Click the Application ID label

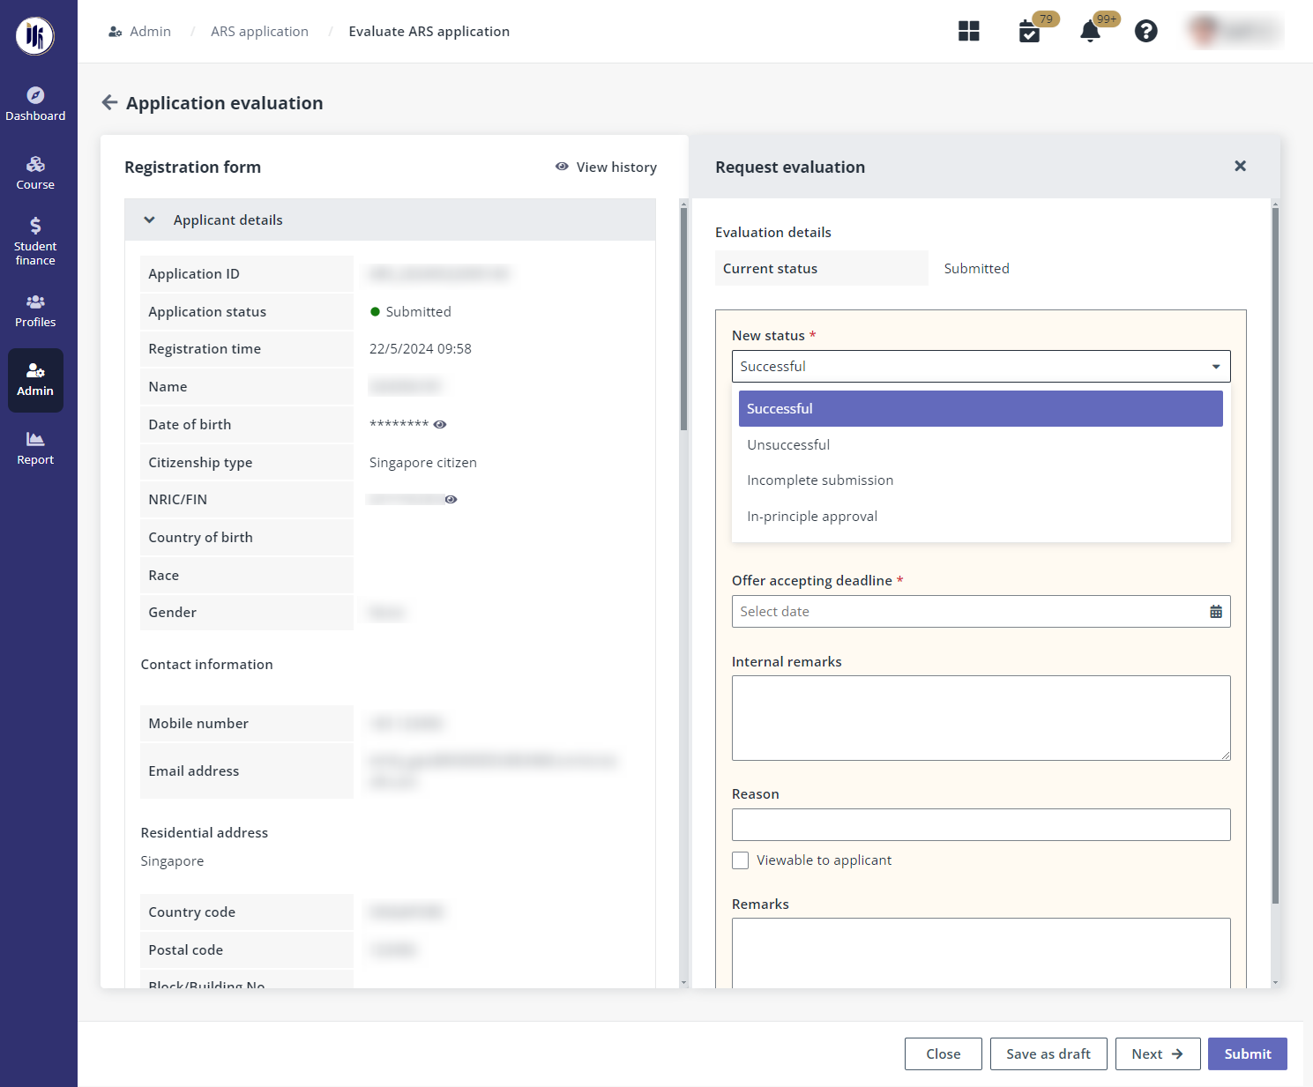pos(194,274)
